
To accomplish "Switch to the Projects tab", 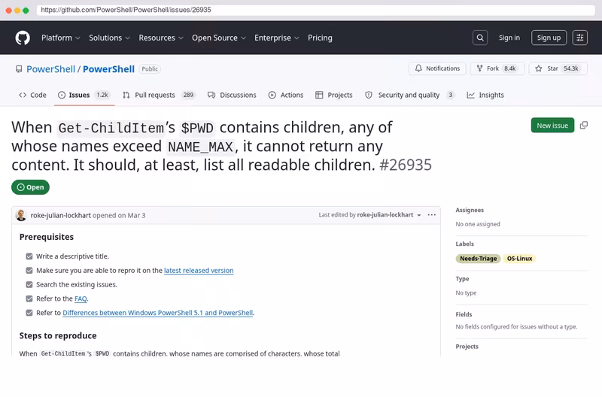I will pyautogui.click(x=334, y=95).
